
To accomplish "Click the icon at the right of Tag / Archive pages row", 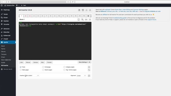I will (x=89, y=70).
